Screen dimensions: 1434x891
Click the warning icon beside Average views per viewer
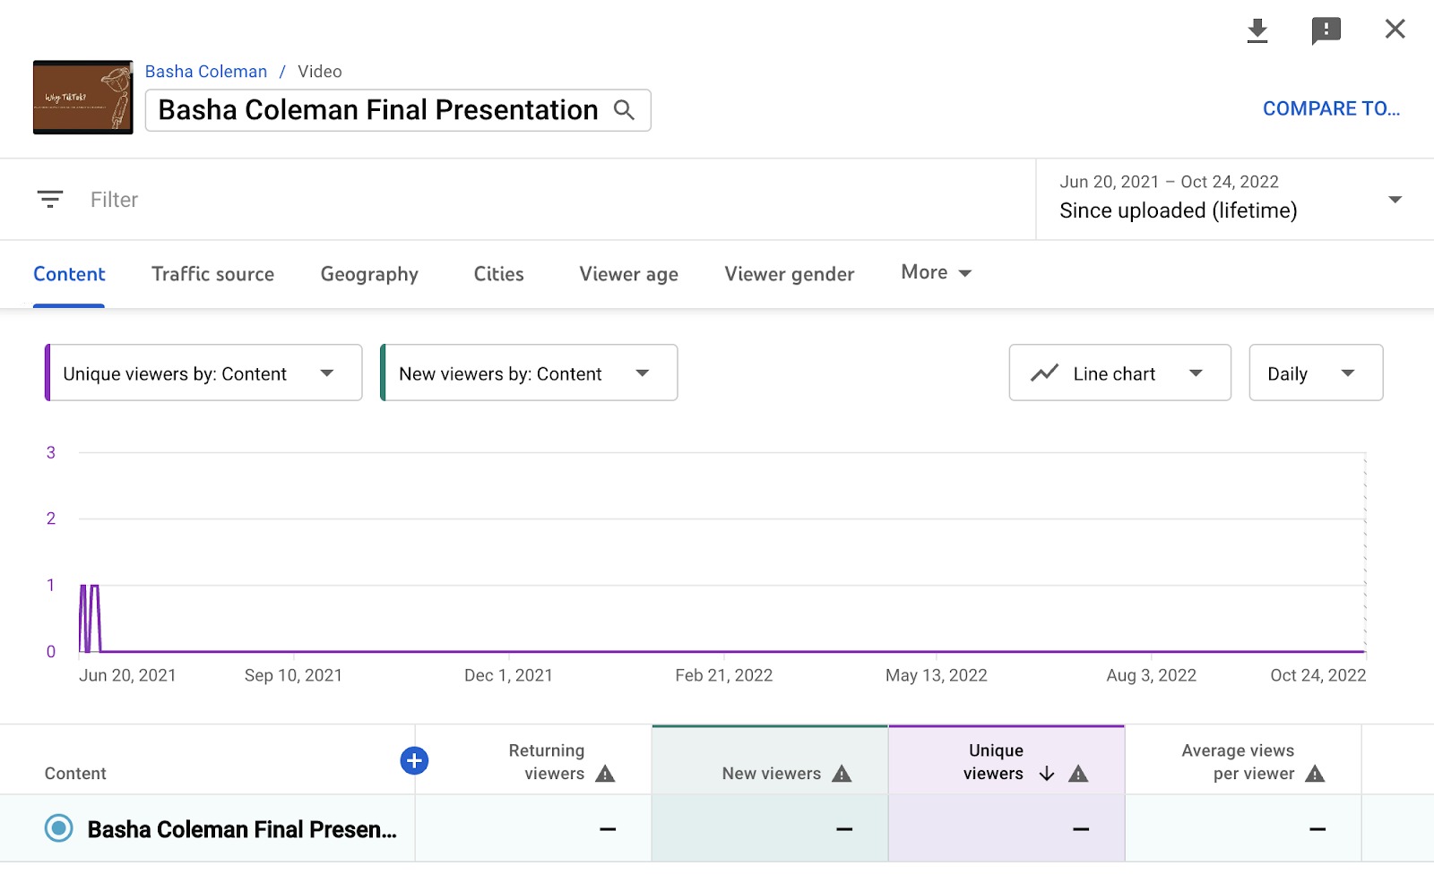(1316, 774)
